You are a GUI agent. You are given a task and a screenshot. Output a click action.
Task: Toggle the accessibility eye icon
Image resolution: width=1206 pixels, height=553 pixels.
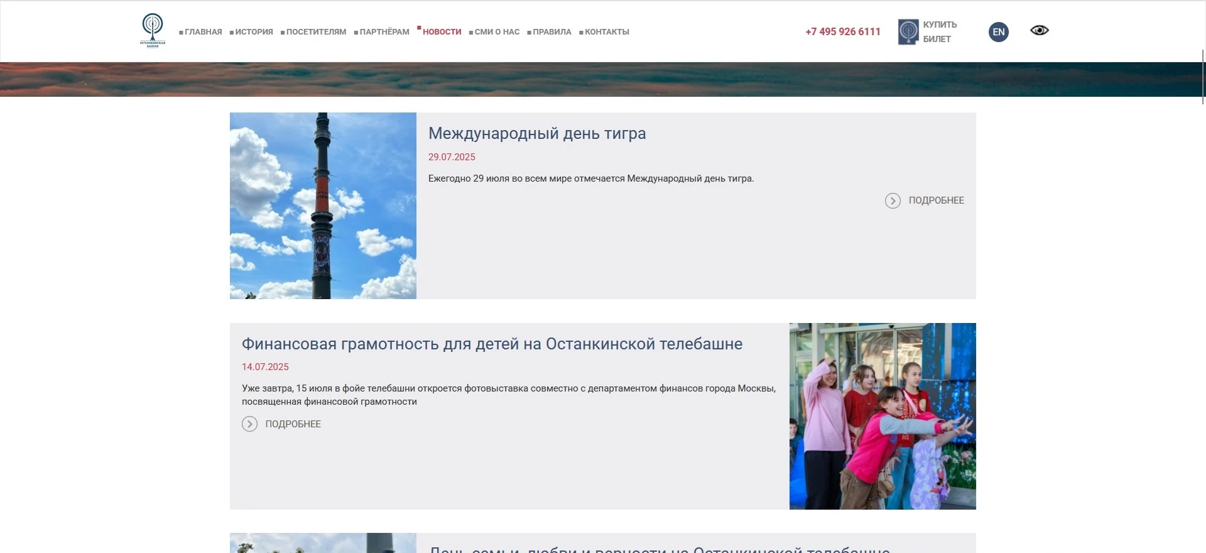coord(1040,30)
